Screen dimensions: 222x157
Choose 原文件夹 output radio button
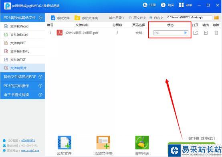(x=130, y=18)
